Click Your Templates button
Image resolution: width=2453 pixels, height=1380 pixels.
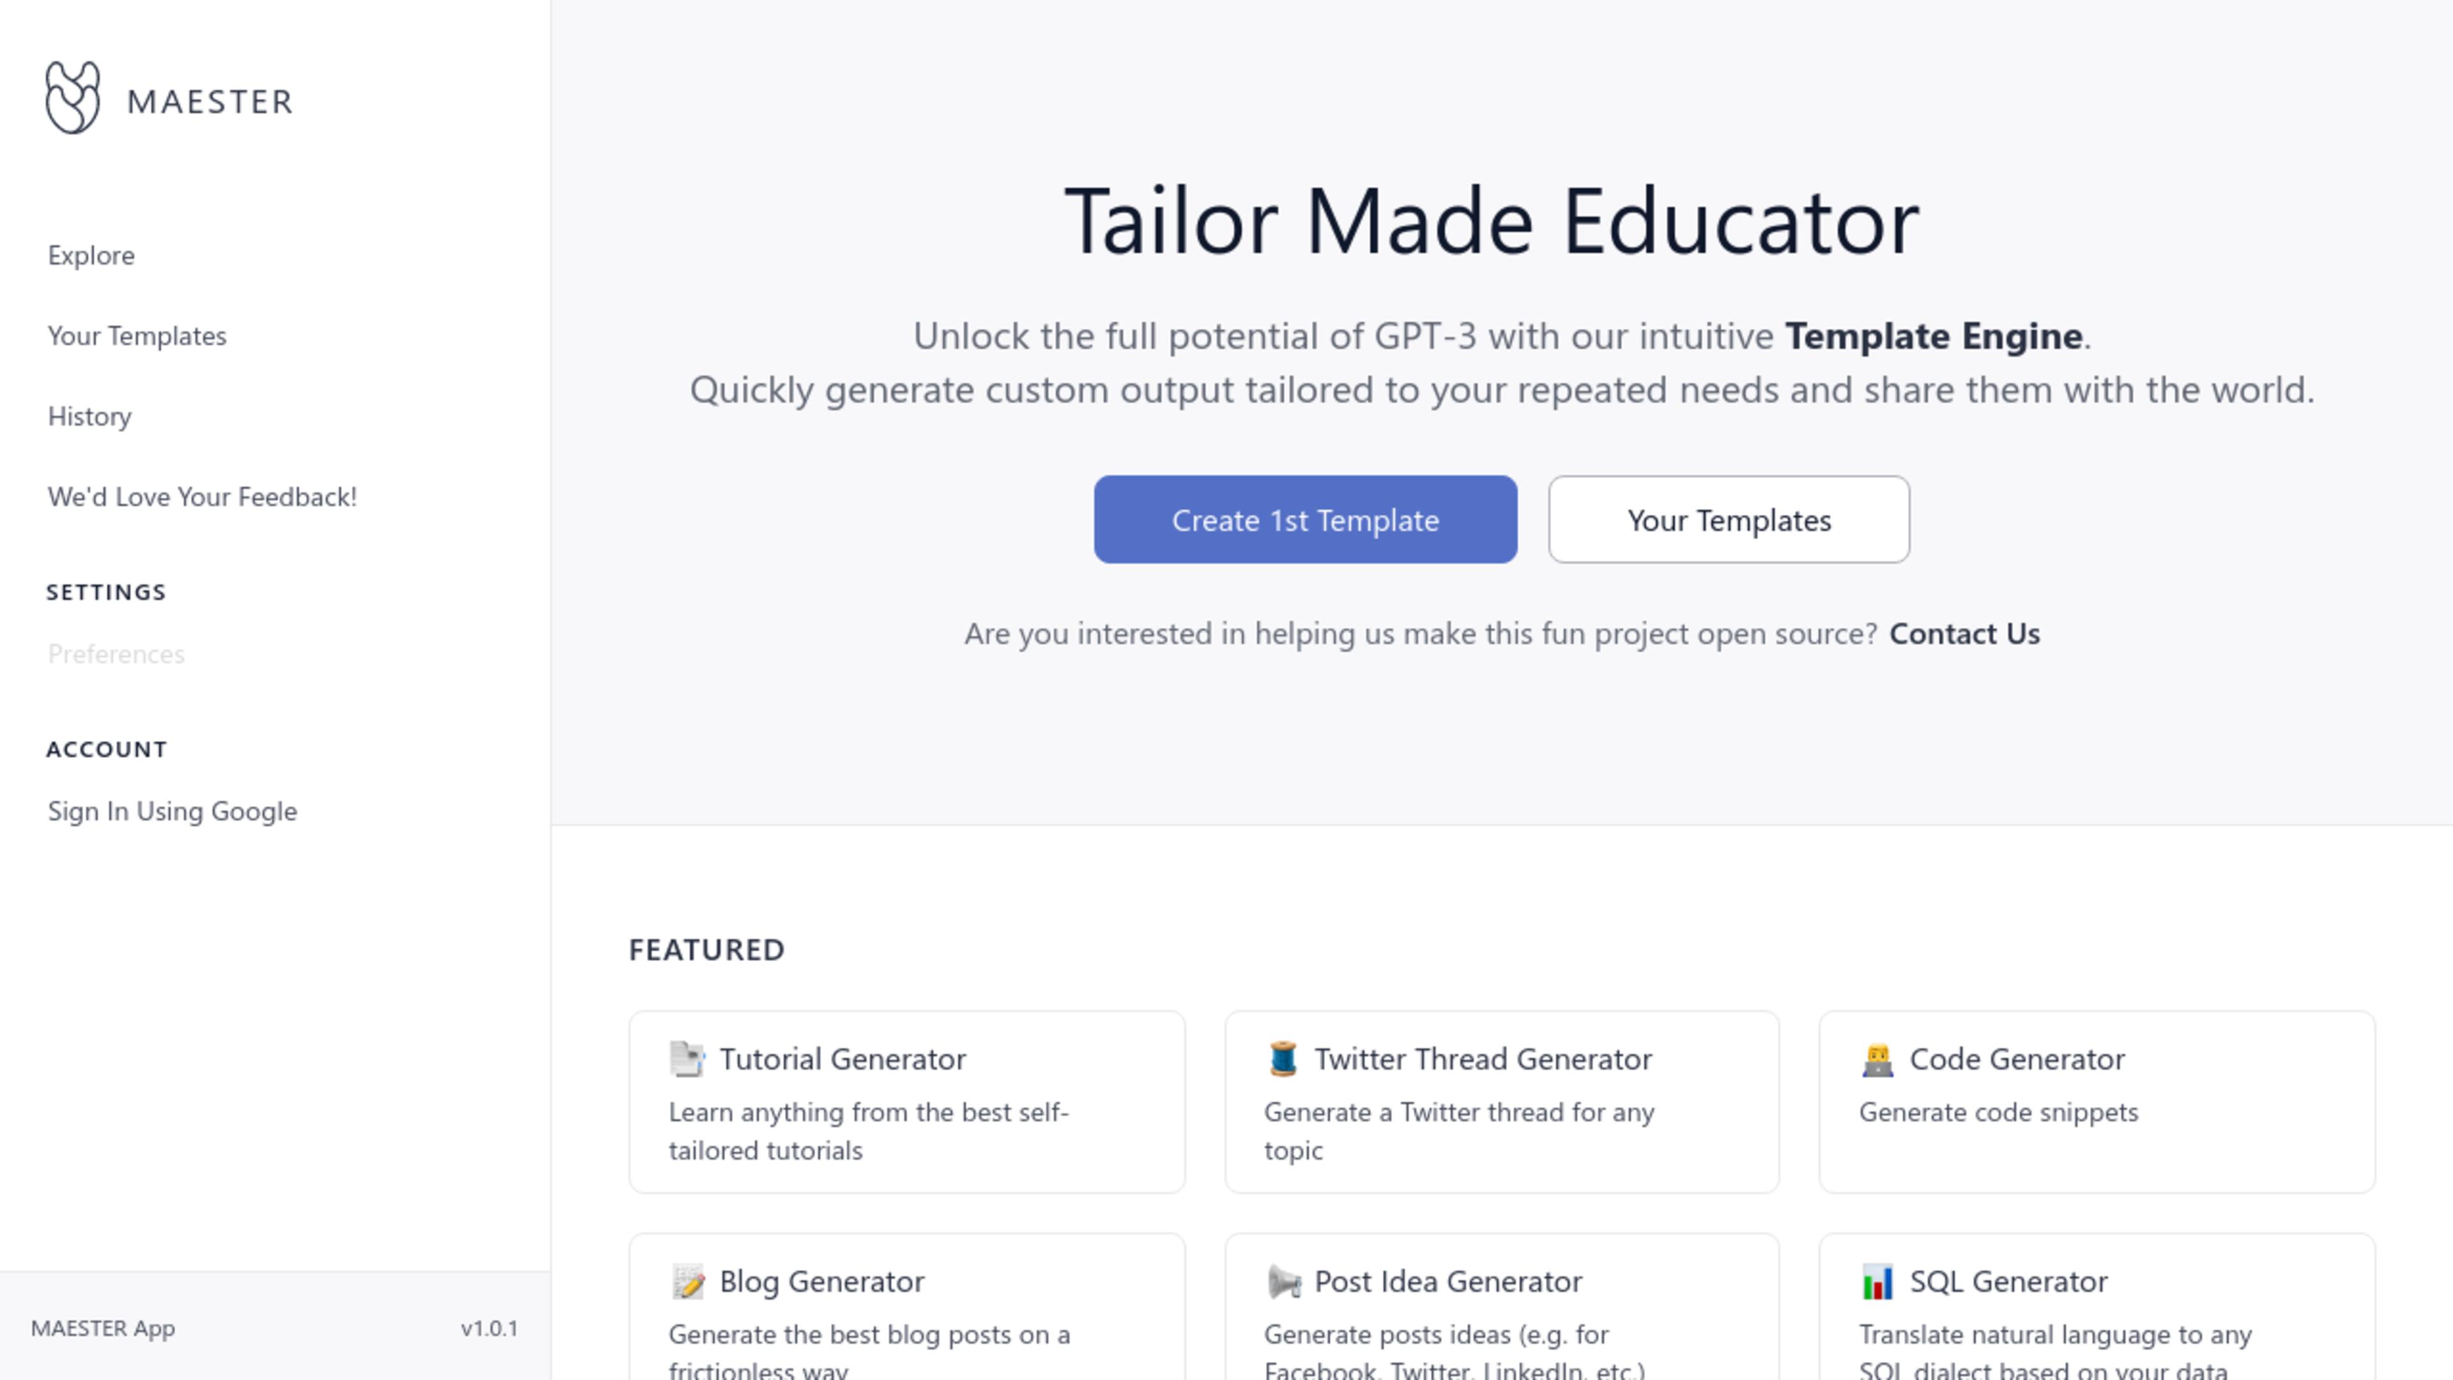coord(1727,517)
